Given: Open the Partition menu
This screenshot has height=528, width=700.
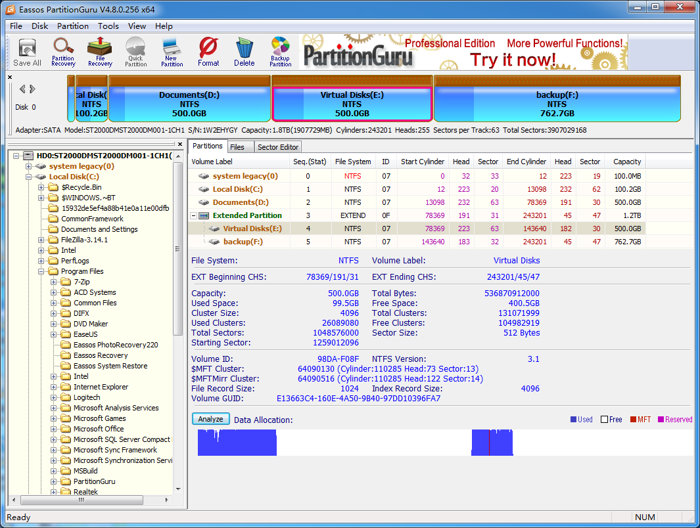Looking at the screenshot, I should (73, 26).
